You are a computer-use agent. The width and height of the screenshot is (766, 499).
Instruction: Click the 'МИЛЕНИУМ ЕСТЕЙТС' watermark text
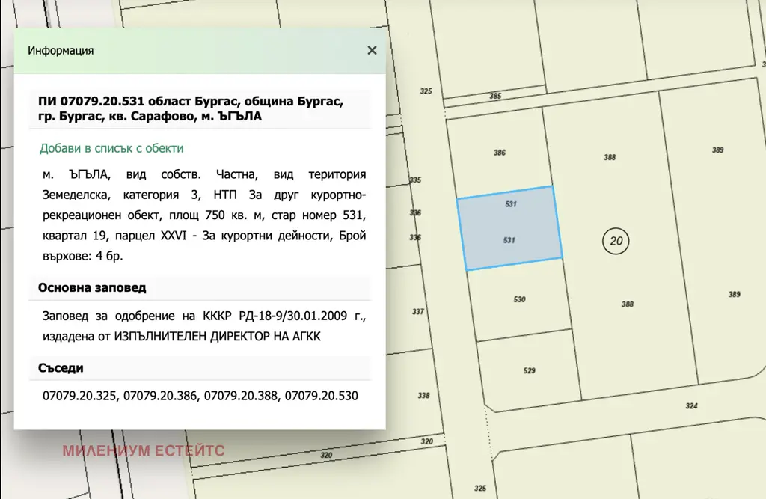[x=143, y=451]
